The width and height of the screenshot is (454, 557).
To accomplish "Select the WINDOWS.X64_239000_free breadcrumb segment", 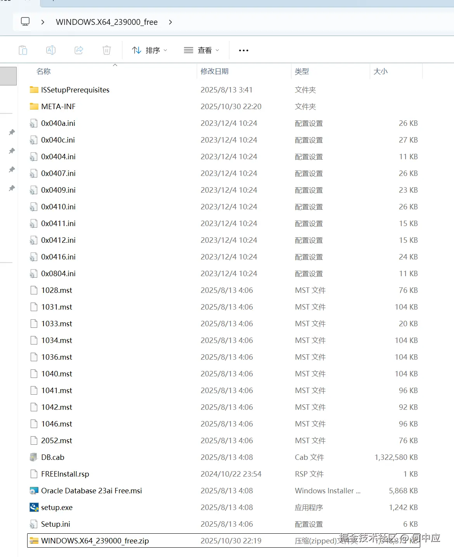I will coord(107,22).
